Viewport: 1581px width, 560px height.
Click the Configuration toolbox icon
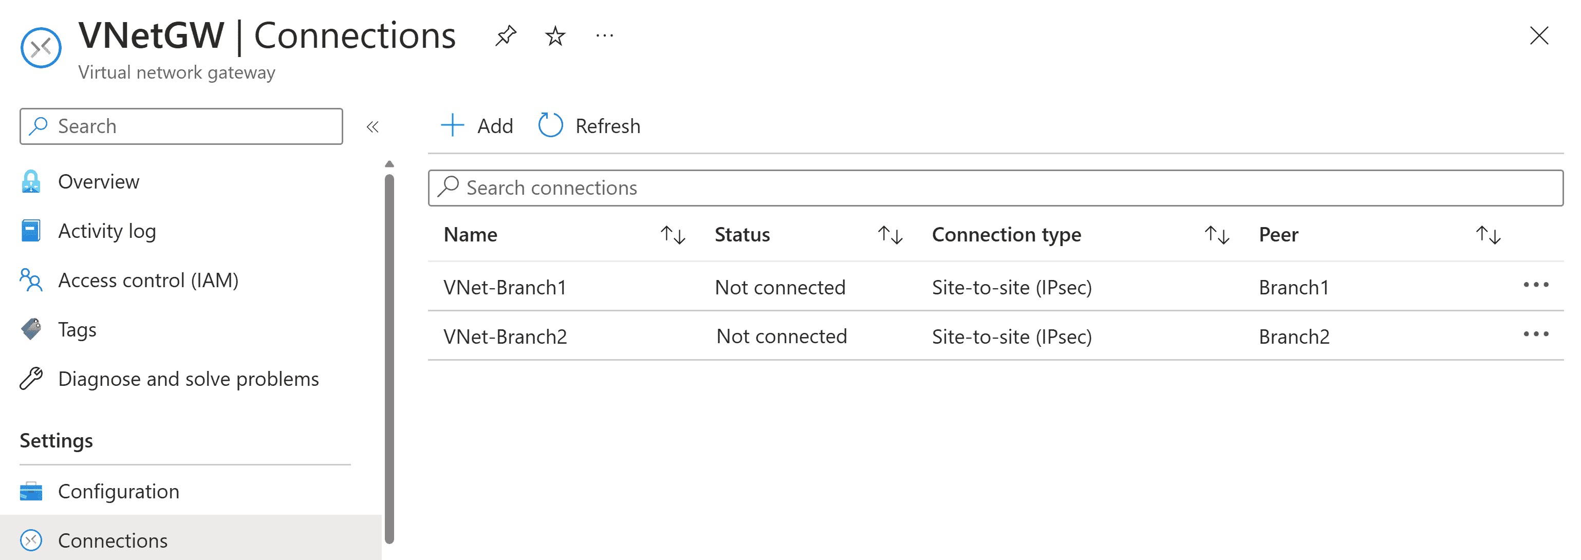pyautogui.click(x=31, y=491)
